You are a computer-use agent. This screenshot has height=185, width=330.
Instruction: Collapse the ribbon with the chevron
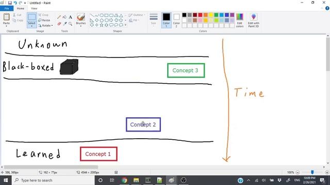322,8
